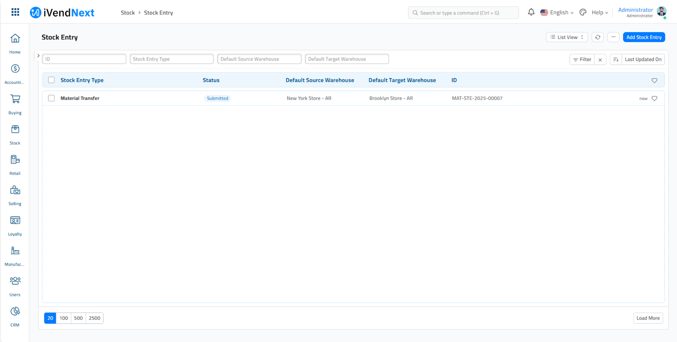Expand the English language dropdown
Image resolution: width=677 pixels, height=342 pixels.
coord(557,13)
